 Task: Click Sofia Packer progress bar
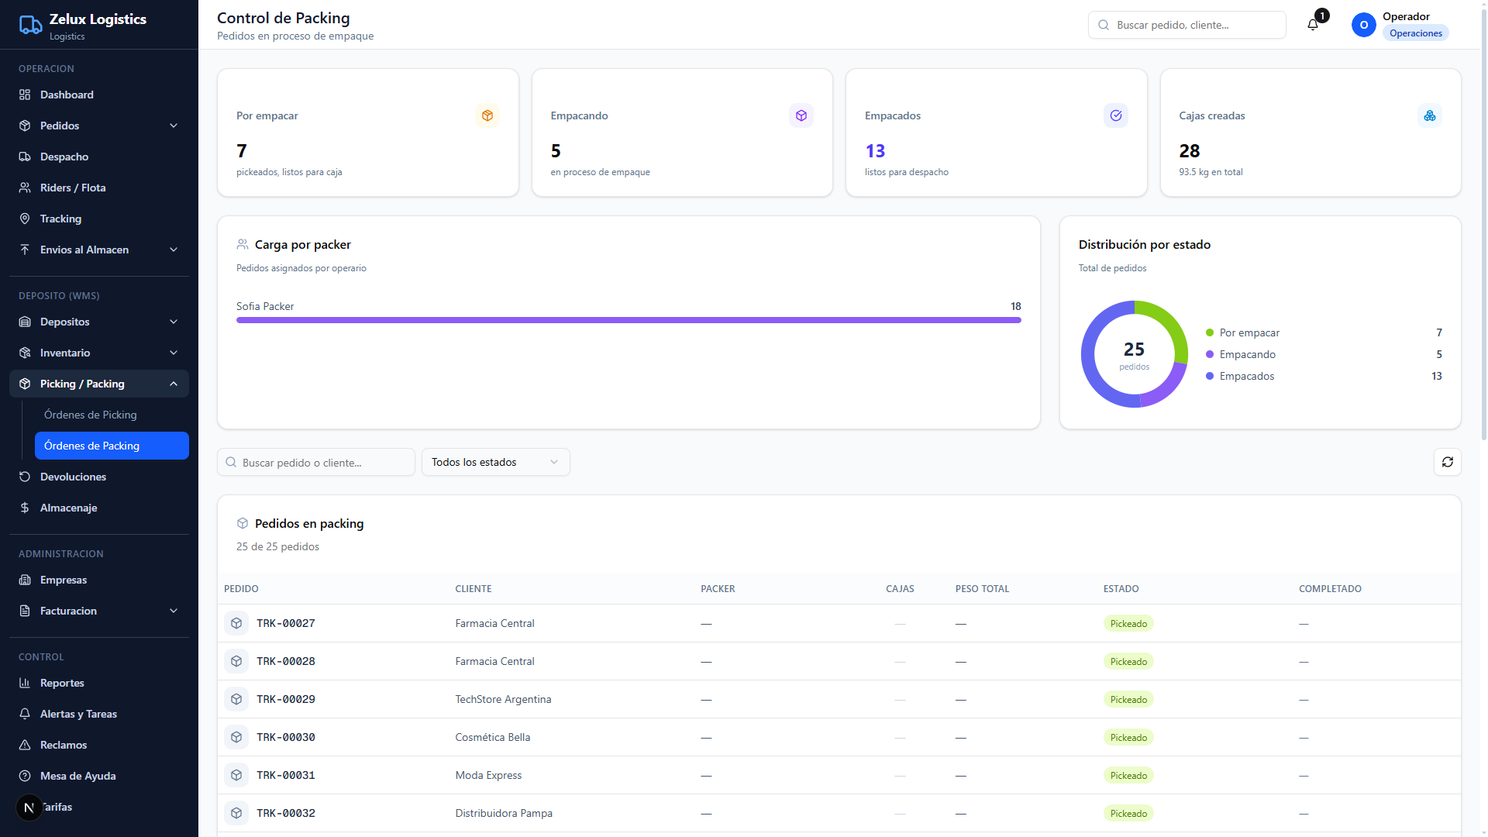tap(629, 320)
